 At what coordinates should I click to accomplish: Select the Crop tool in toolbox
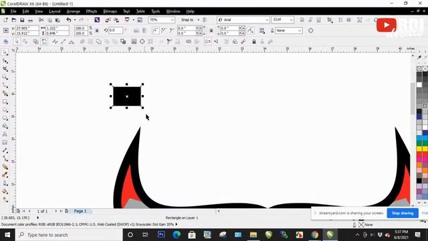[5, 68]
